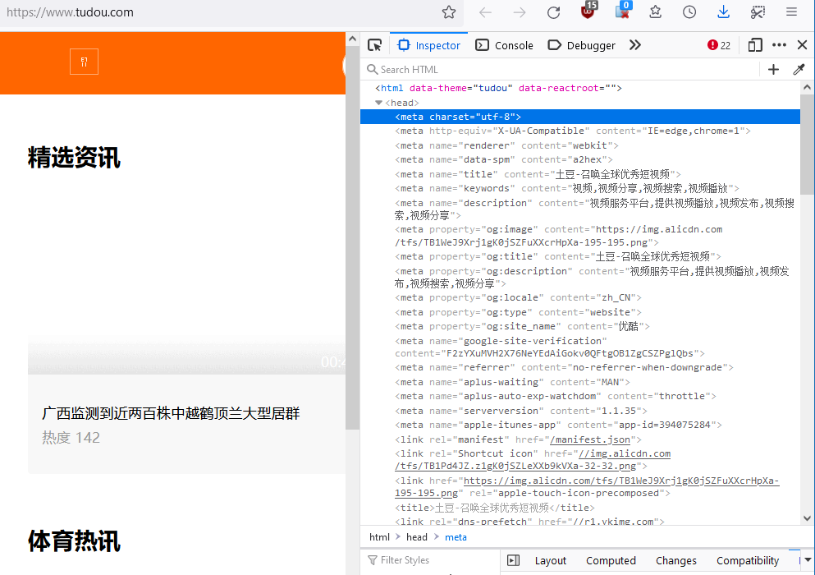Pick a color with the eyedropper icon
Image resolution: width=815 pixels, height=575 pixels.
(x=799, y=69)
